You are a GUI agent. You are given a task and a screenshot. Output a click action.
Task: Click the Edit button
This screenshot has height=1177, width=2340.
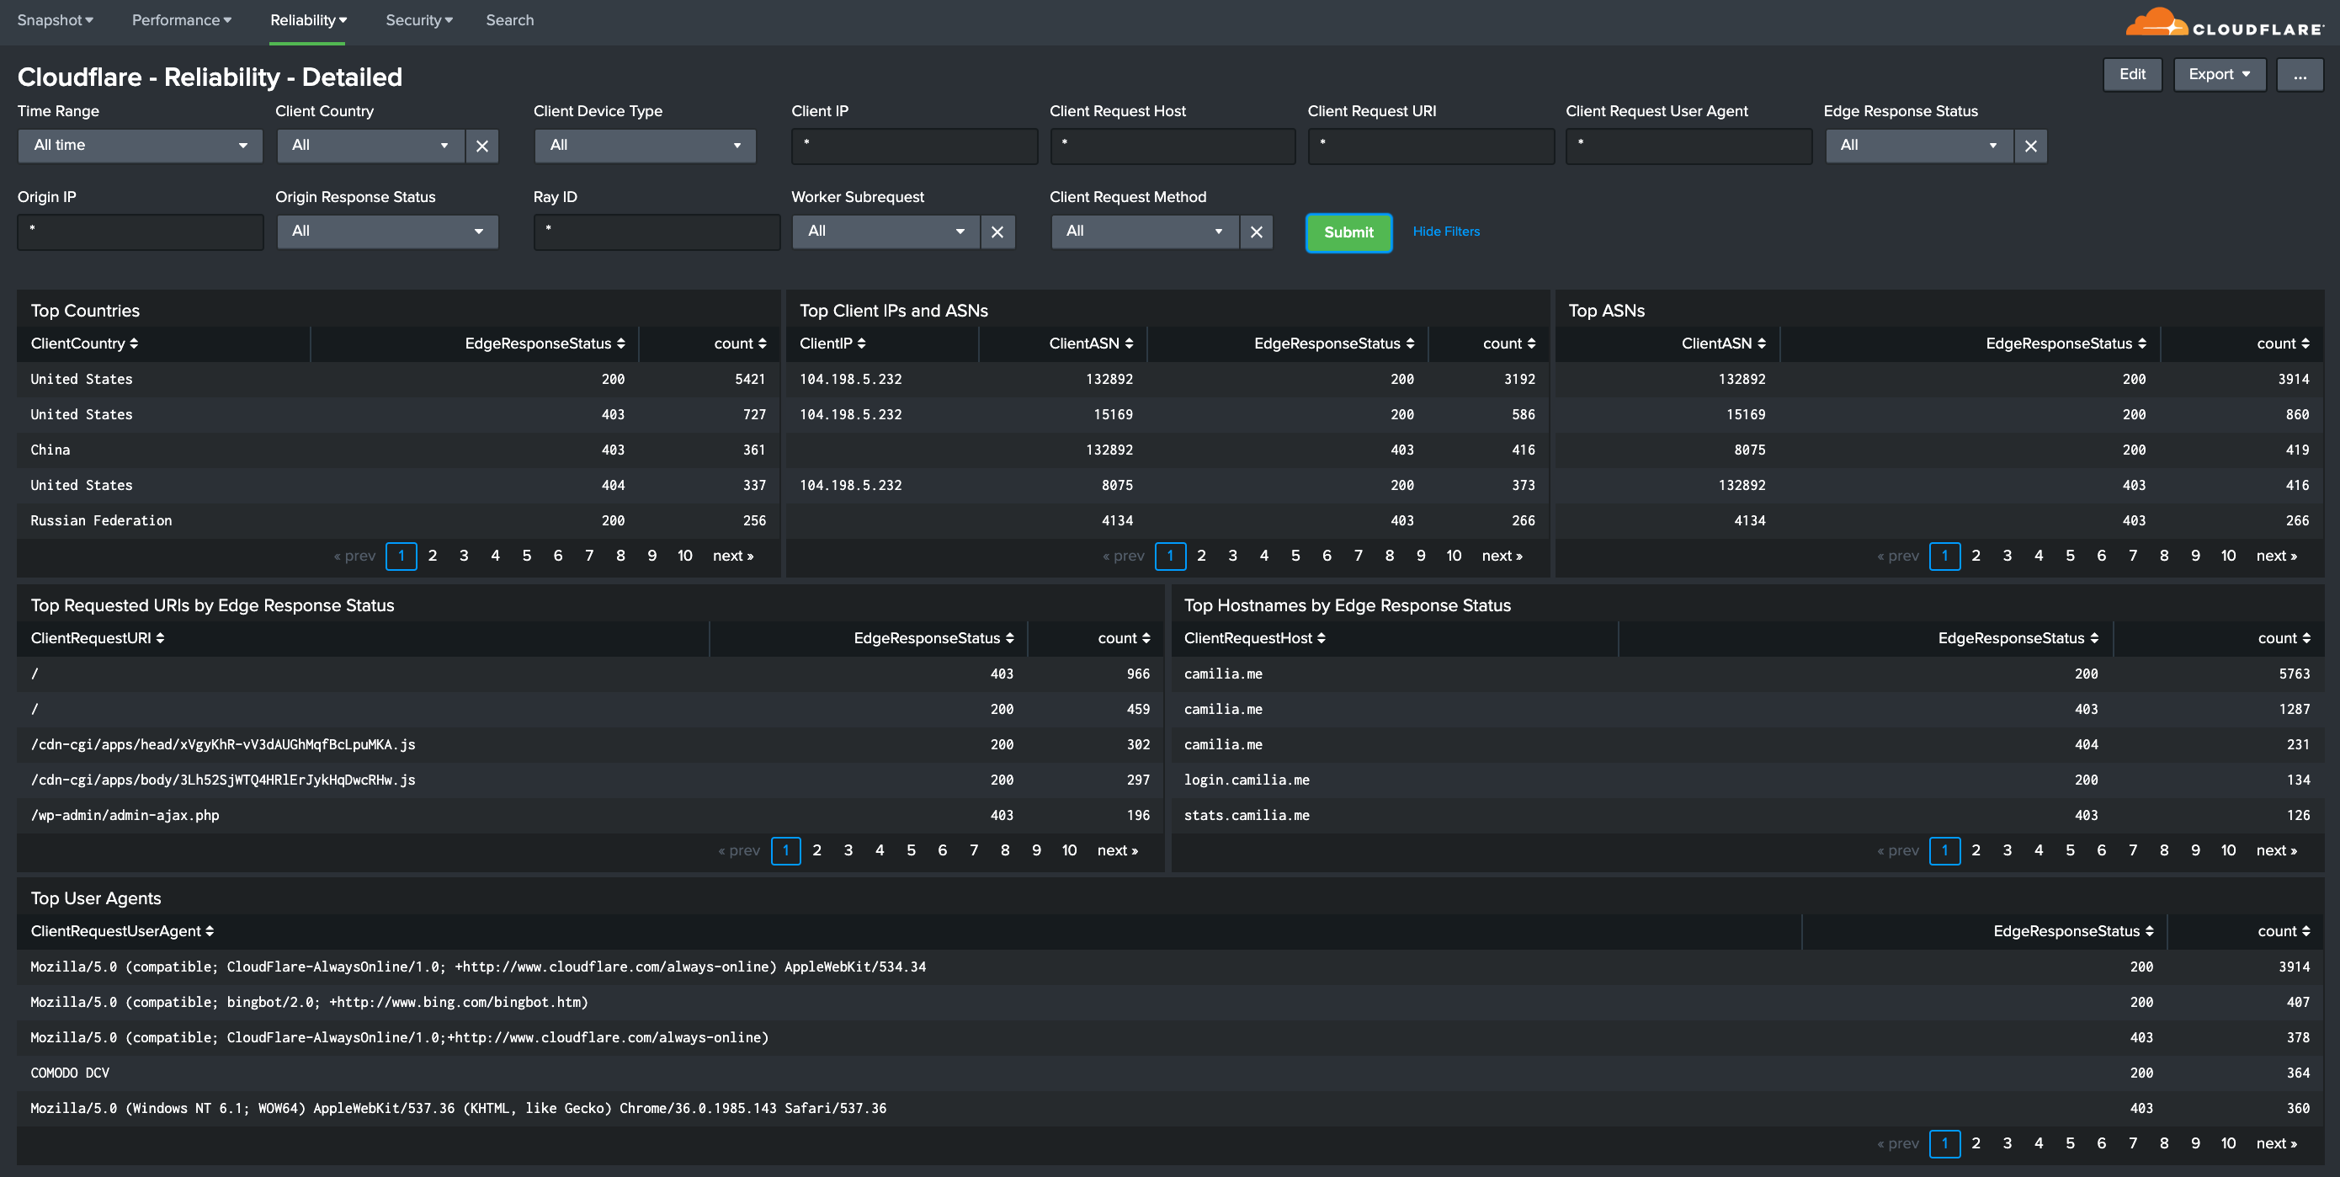(2131, 73)
